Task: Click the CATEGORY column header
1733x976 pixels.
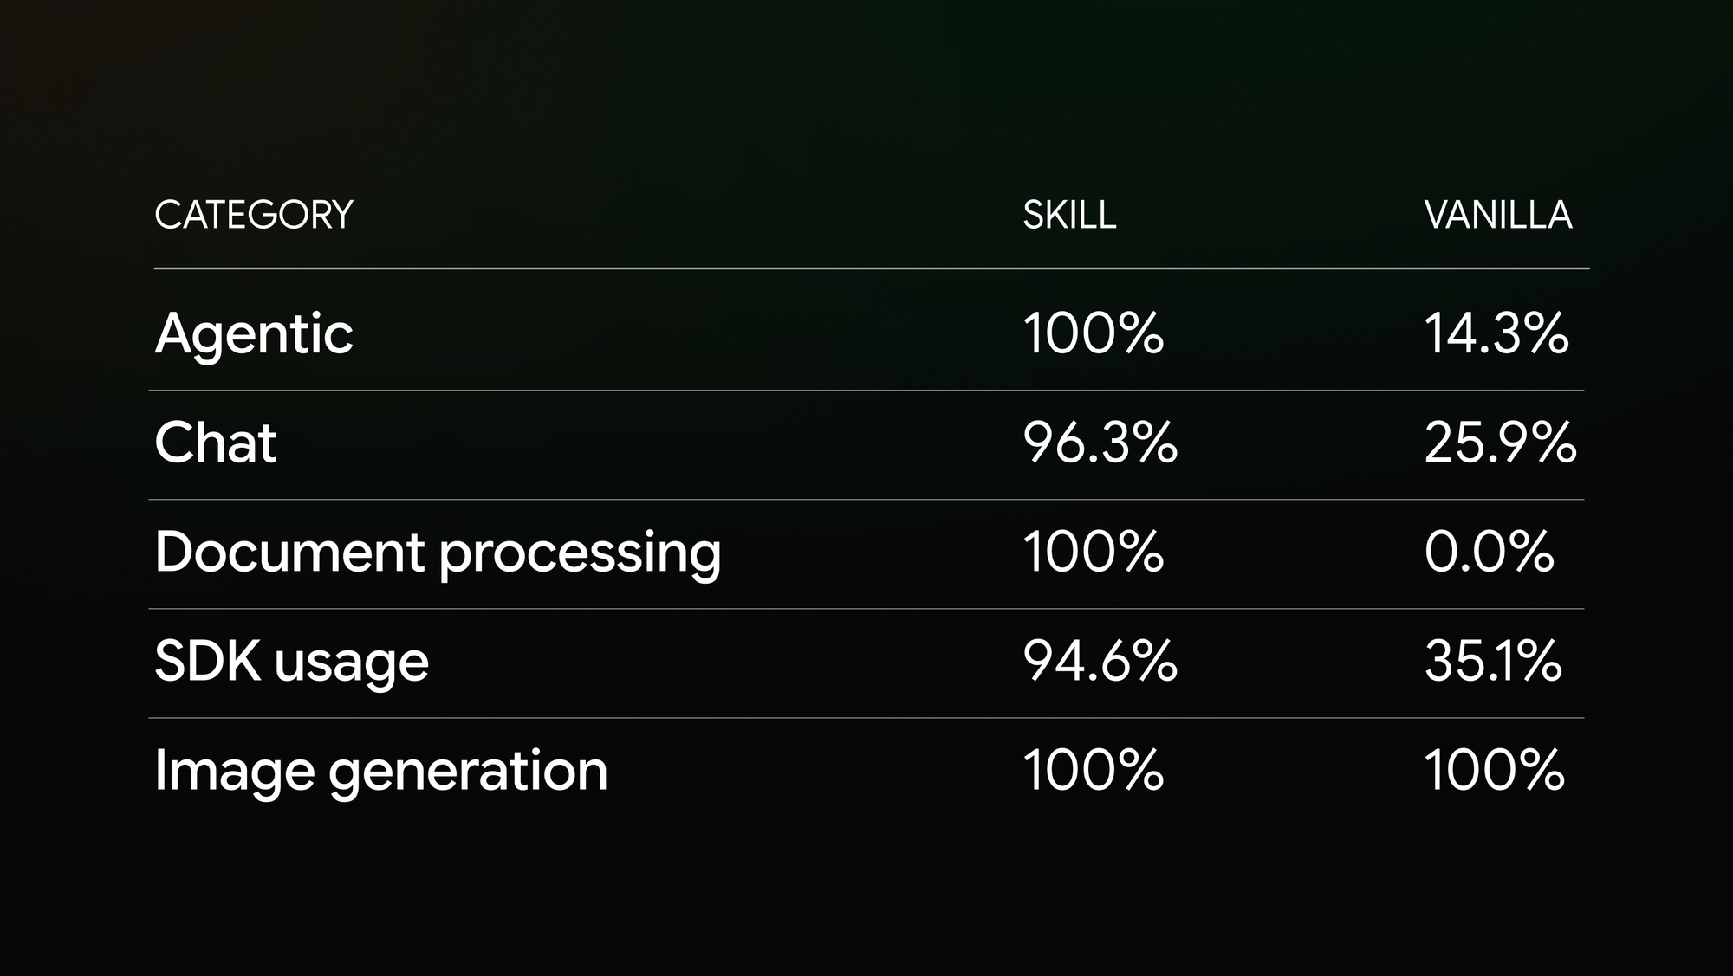Action: click(x=254, y=215)
